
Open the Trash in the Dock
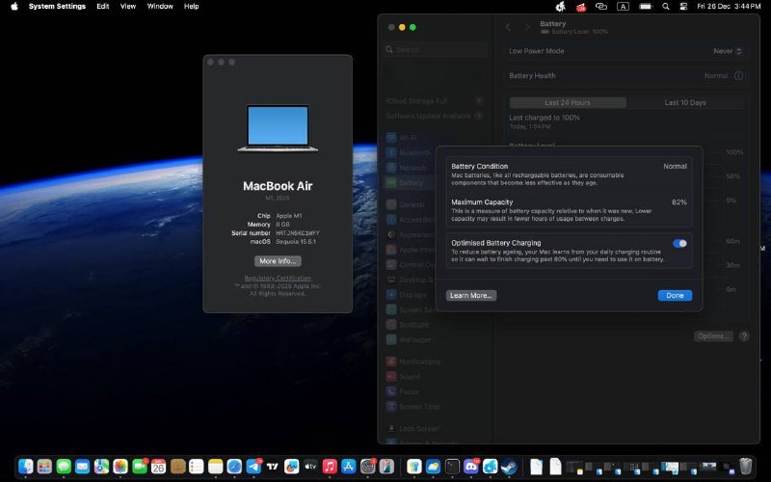pos(745,466)
